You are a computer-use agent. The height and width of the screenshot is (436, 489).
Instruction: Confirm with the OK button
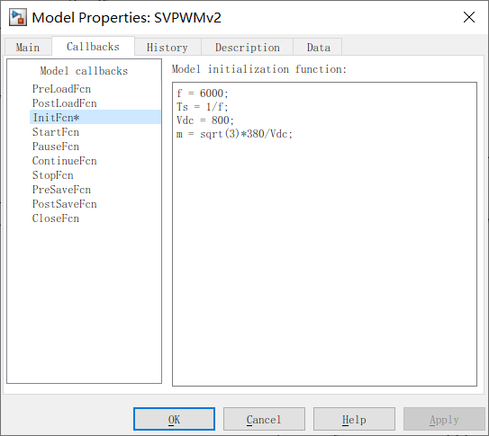(x=175, y=419)
